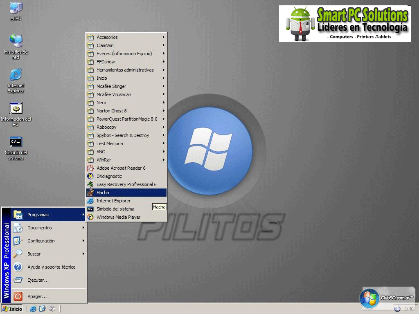Click the Documentos icon in start menu
This screenshot has width=419, height=314.
point(18,228)
